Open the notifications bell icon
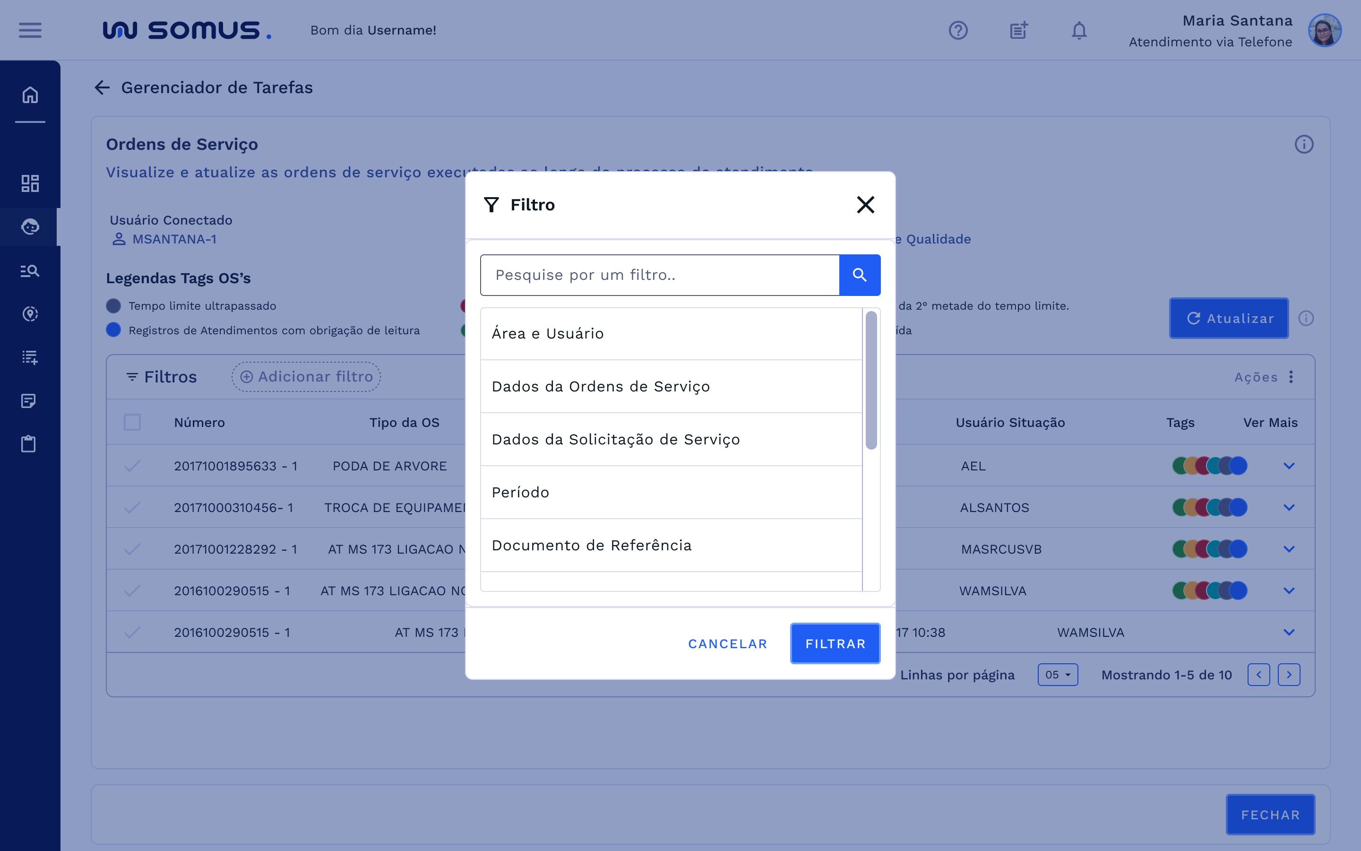The image size is (1361, 851). click(x=1078, y=30)
